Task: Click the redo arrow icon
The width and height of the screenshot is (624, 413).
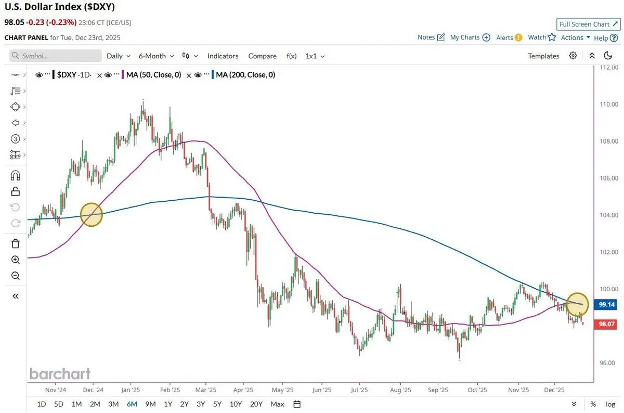Action: pos(15,223)
